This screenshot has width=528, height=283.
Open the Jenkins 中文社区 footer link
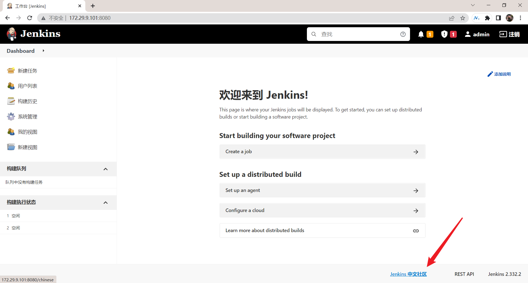coord(408,274)
